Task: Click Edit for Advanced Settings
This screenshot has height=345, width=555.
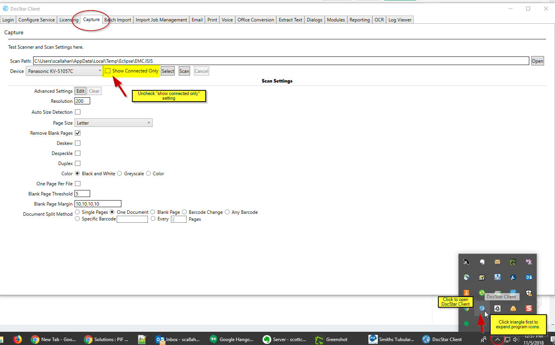Action: click(x=80, y=91)
